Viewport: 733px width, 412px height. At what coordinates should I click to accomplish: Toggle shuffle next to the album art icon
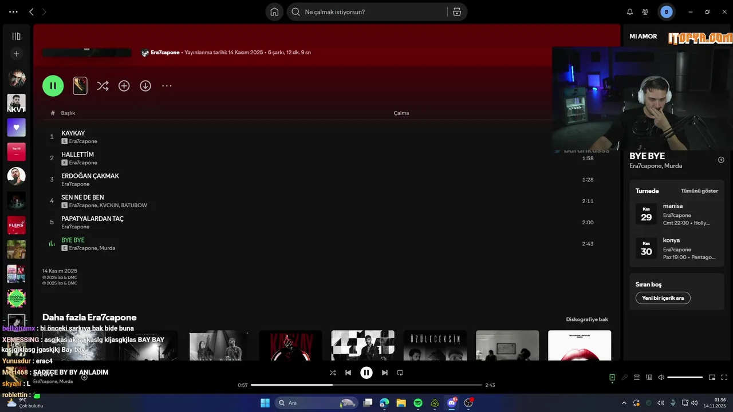click(103, 86)
